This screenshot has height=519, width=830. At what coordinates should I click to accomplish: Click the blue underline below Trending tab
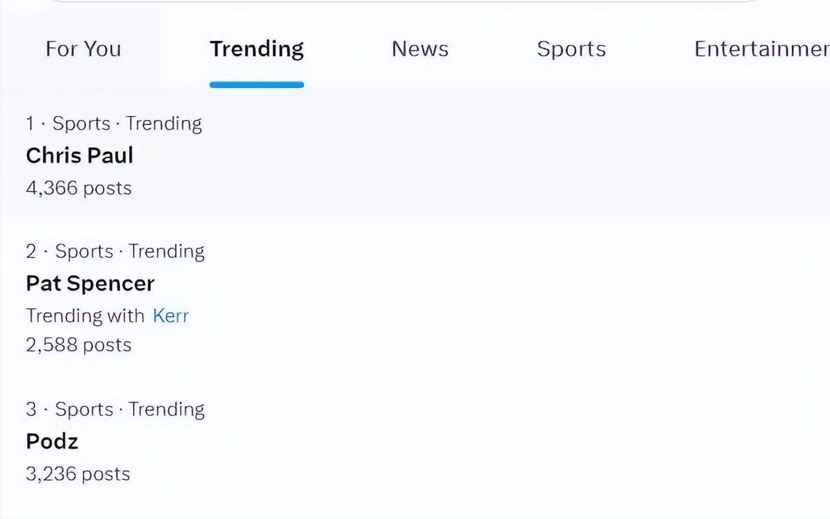click(x=256, y=84)
